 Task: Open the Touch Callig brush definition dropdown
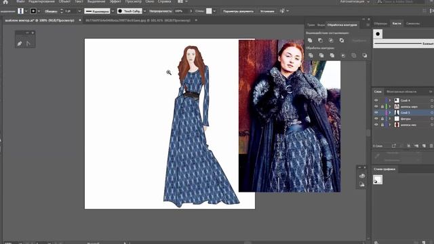click(x=144, y=11)
